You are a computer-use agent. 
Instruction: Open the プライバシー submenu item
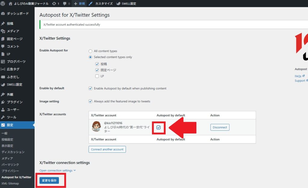11,171
